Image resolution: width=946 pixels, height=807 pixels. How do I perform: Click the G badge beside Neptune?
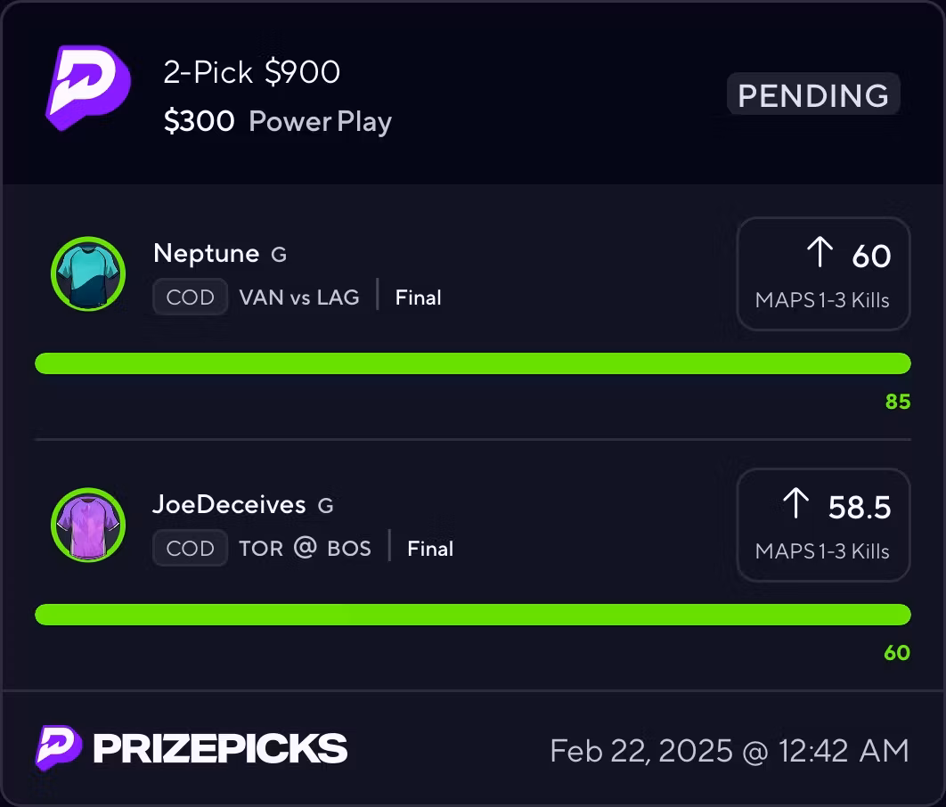279,255
